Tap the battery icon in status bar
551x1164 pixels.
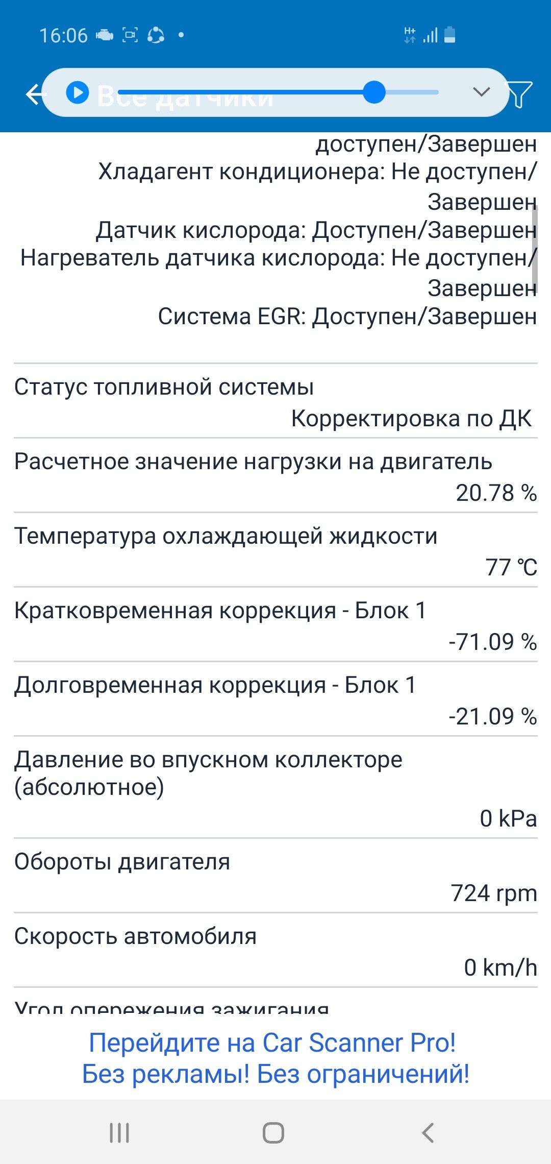(x=449, y=35)
